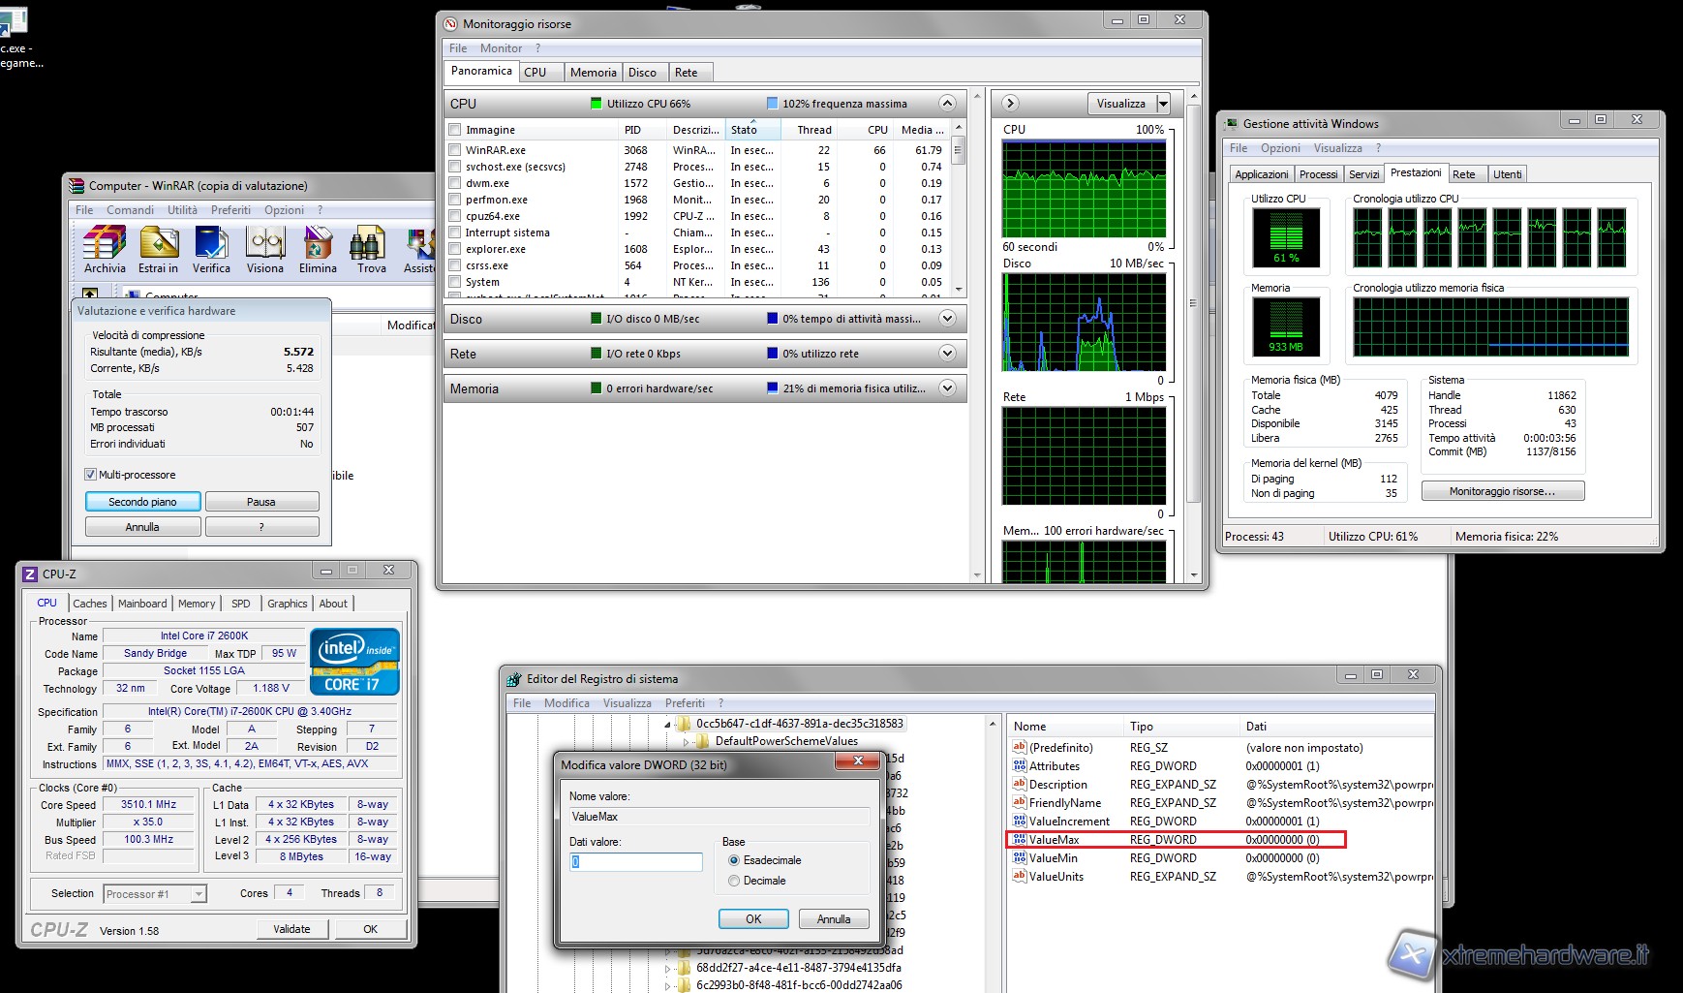Click the Dati valore input field
The width and height of the screenshot is (1683, 993).
tap(635, 861)
